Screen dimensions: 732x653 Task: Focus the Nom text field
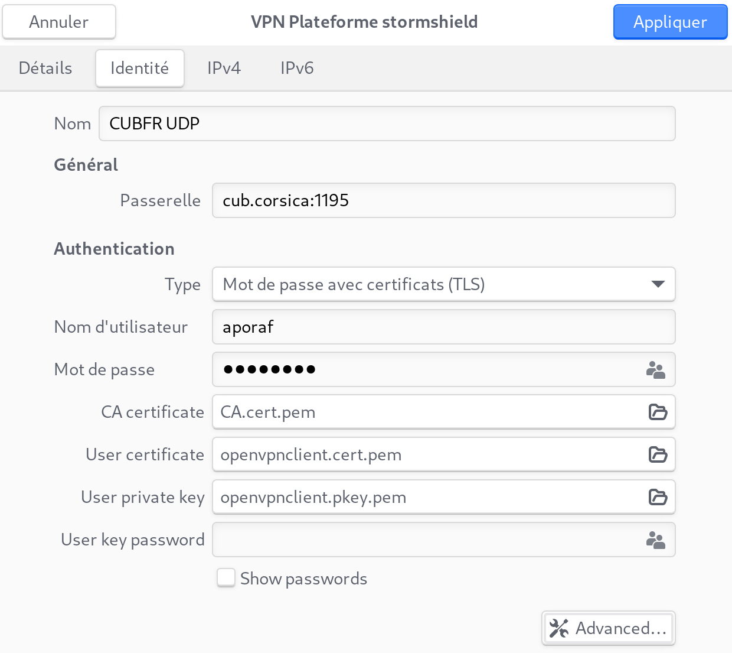pyautogui.click(x=387, y=124)
